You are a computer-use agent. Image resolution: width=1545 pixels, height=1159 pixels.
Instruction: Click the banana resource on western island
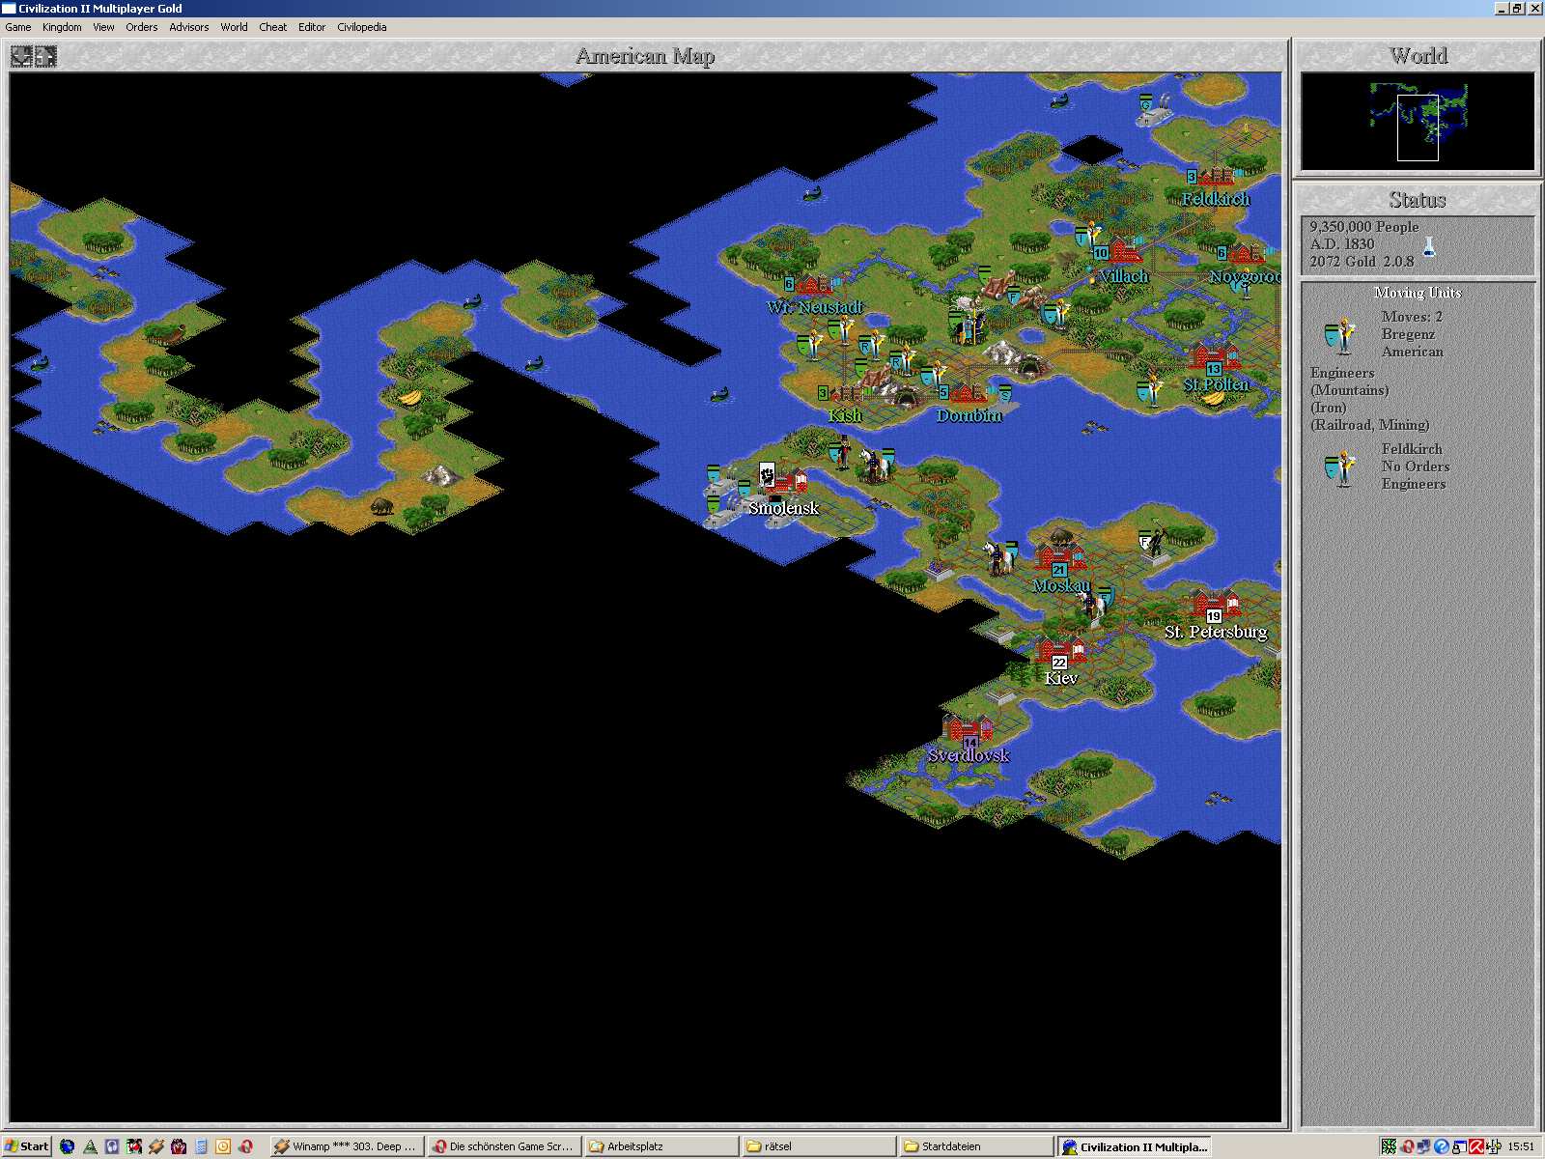[x=410, y=397]
